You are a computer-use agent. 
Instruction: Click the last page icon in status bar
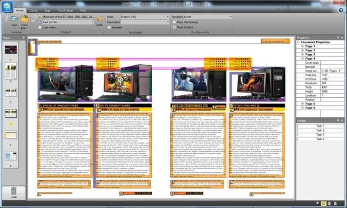pyautogui.click(x=335, y=203)
